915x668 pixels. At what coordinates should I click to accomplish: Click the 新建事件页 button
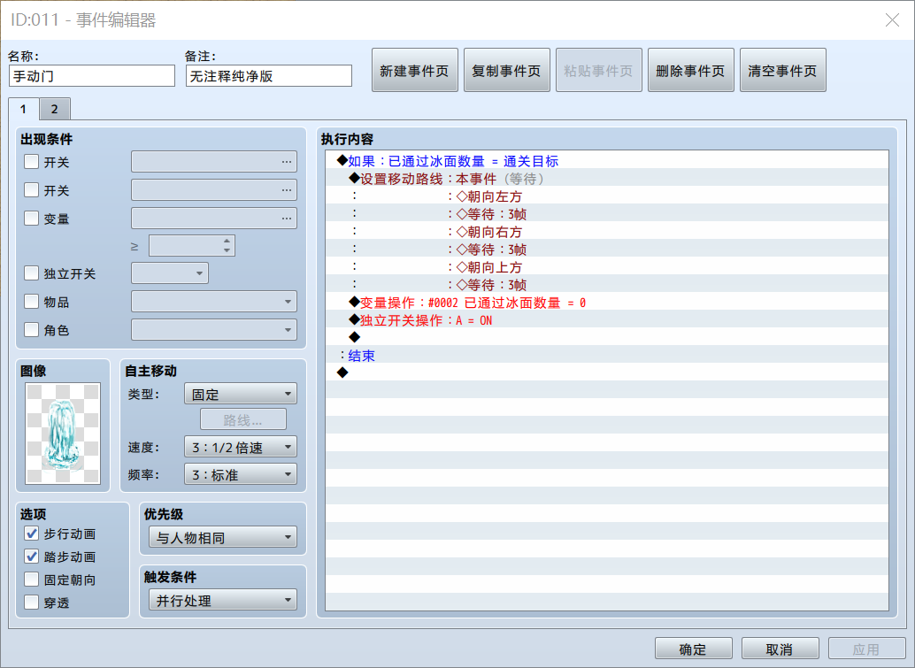(415, 70)
